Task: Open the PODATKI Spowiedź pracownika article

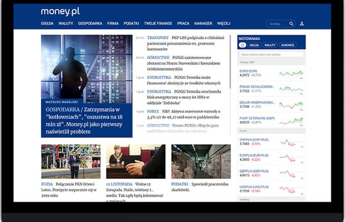Action: point(200,187)
